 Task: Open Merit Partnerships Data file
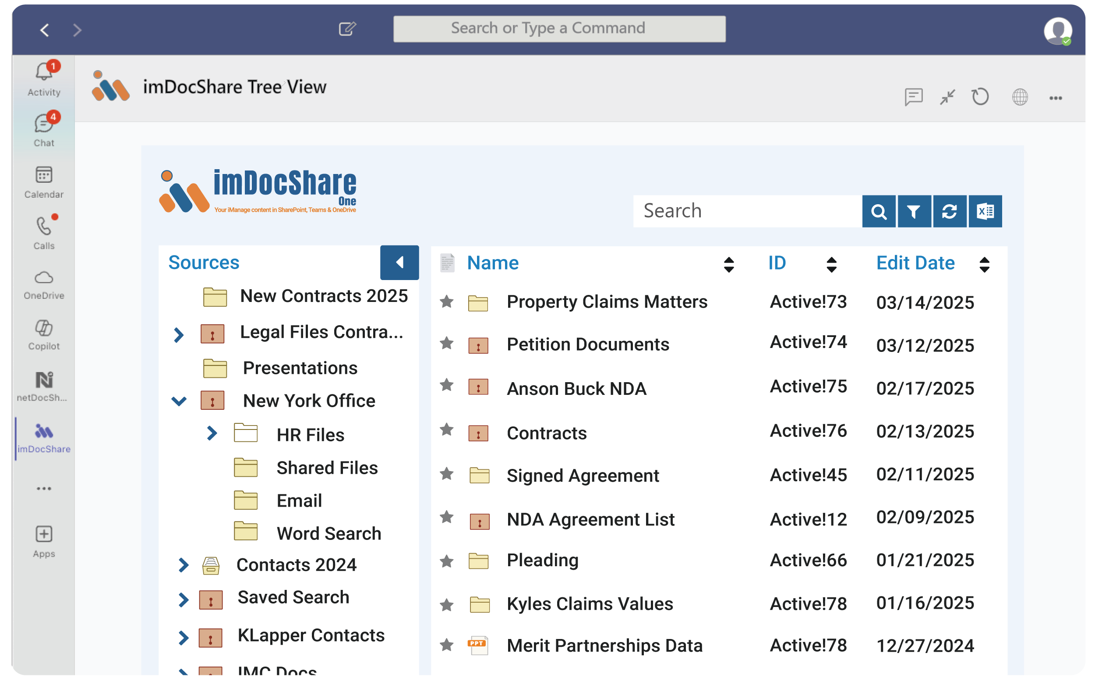pyautogui.click(x=604, y=645)
